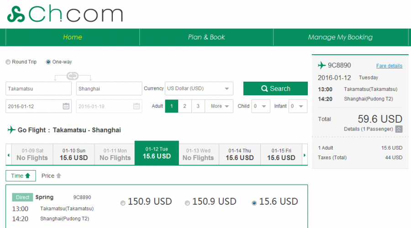
Task: Go to Plan & Book menu
Action: coord(206,37)
